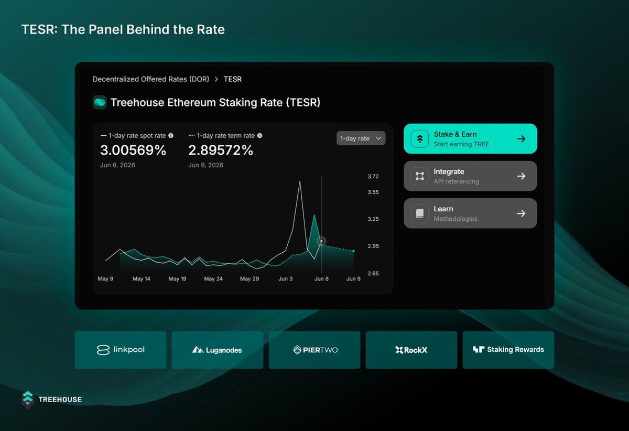Open the Stake & Earn card
Screen dimensions: 629x431
pyautogui.click(x=470, y=139)
